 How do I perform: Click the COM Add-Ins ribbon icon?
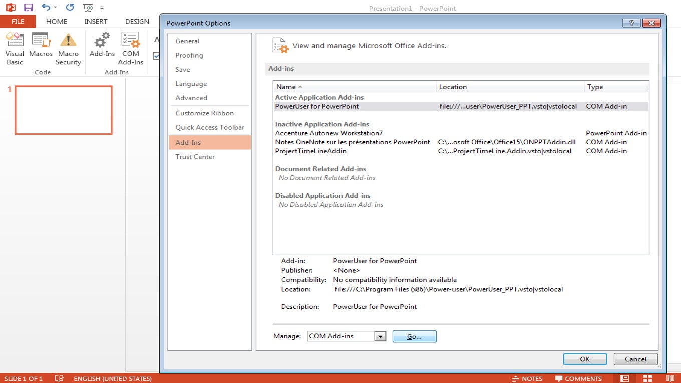(130, 49)
